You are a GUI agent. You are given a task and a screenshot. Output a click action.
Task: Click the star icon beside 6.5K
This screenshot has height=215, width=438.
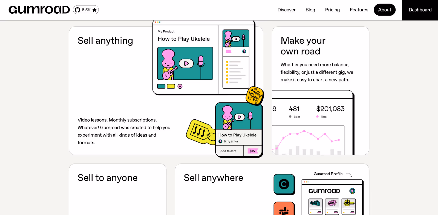[x=94, y=10]
